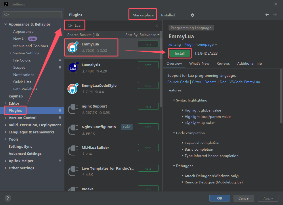Viewport: 283px width, 205px height.
Task: Select Settings Sync item
Action: [x=20, y=147]
